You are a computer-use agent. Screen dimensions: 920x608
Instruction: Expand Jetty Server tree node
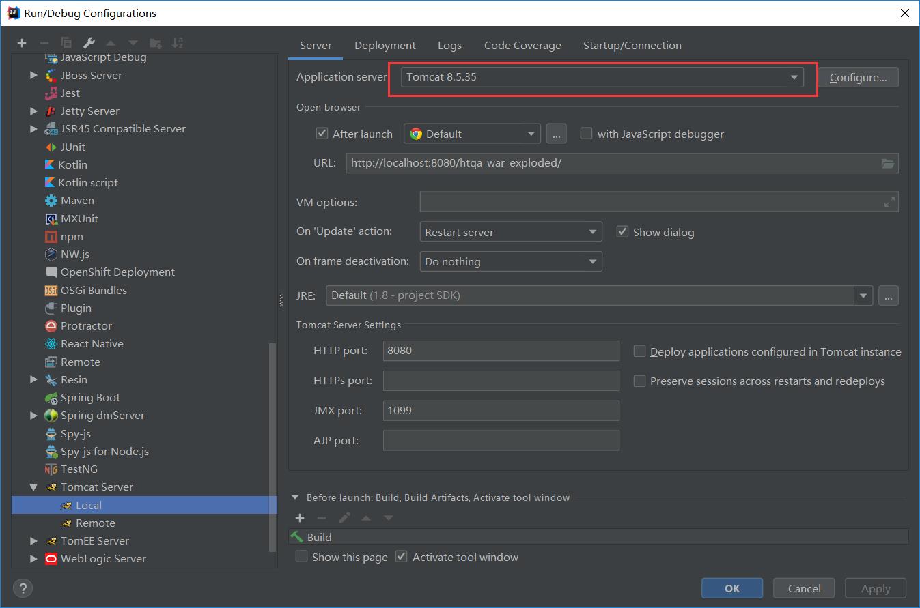coord(33,111)
